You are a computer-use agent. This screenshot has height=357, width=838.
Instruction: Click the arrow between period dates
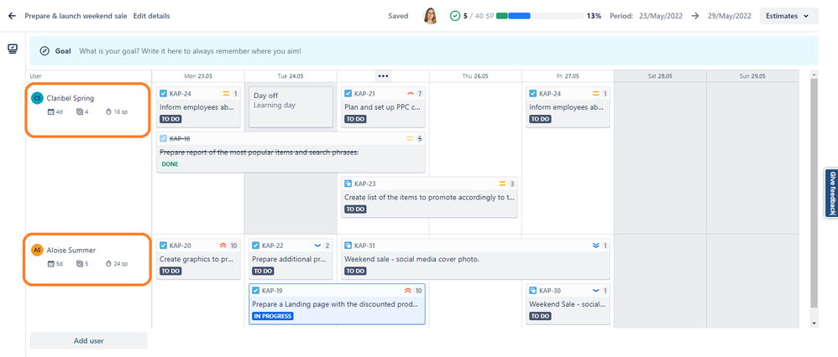click(x=694, y=16)
